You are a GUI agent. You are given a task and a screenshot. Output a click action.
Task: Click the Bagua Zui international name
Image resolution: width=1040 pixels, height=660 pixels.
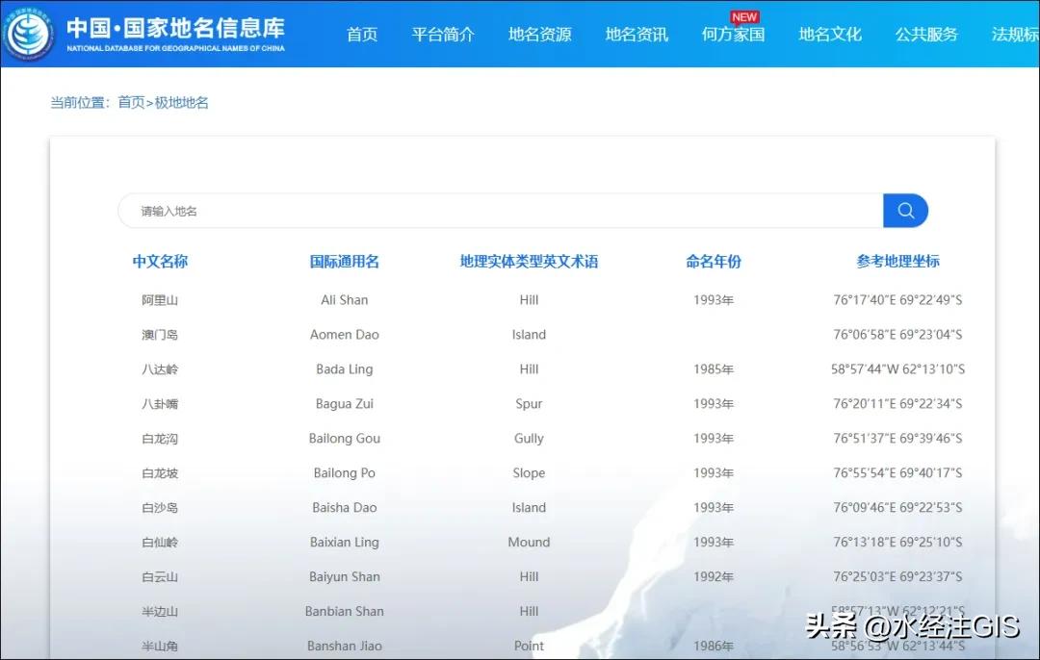coord(344,403)
